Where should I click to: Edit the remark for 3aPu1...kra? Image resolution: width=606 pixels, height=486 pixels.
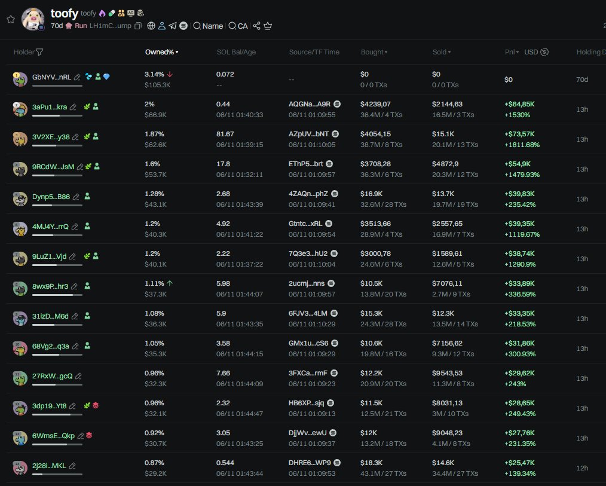(x=73, y=107)
